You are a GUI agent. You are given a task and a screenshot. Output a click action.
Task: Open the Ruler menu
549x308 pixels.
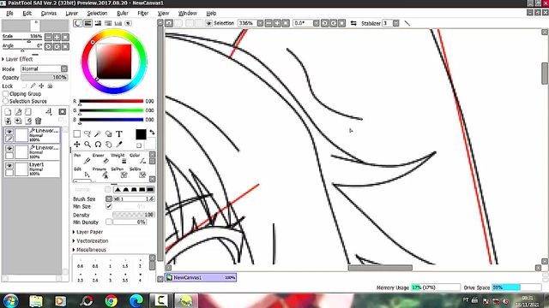pyautogui.click(x=123, y=14)
